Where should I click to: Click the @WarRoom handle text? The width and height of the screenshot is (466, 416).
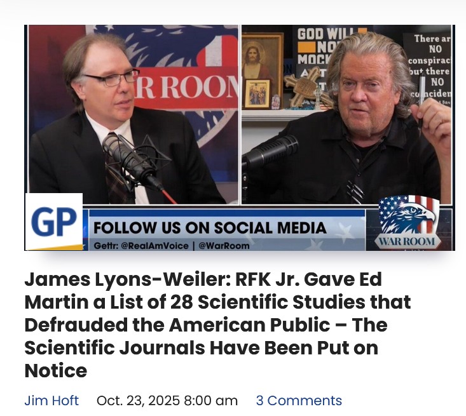224,246
